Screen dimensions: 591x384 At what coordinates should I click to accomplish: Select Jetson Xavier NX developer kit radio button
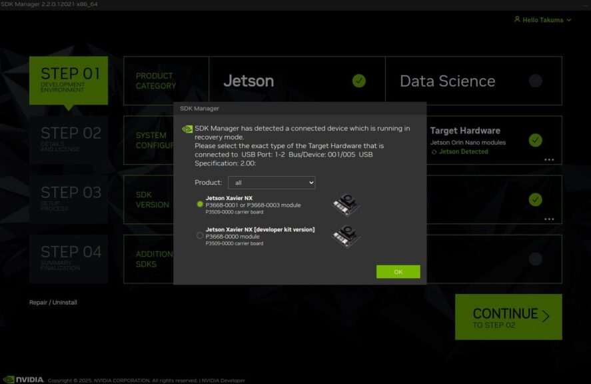click(200, 235)
